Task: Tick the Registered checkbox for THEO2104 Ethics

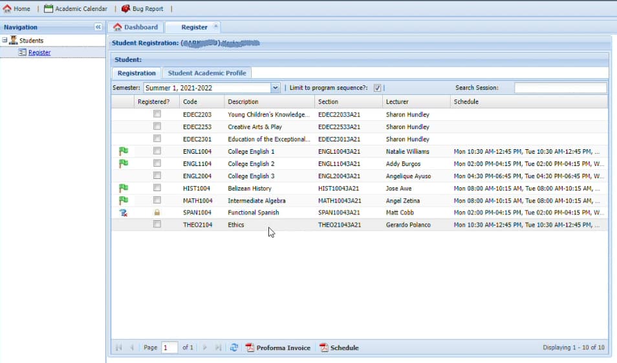Action: [x=157, y=225]
